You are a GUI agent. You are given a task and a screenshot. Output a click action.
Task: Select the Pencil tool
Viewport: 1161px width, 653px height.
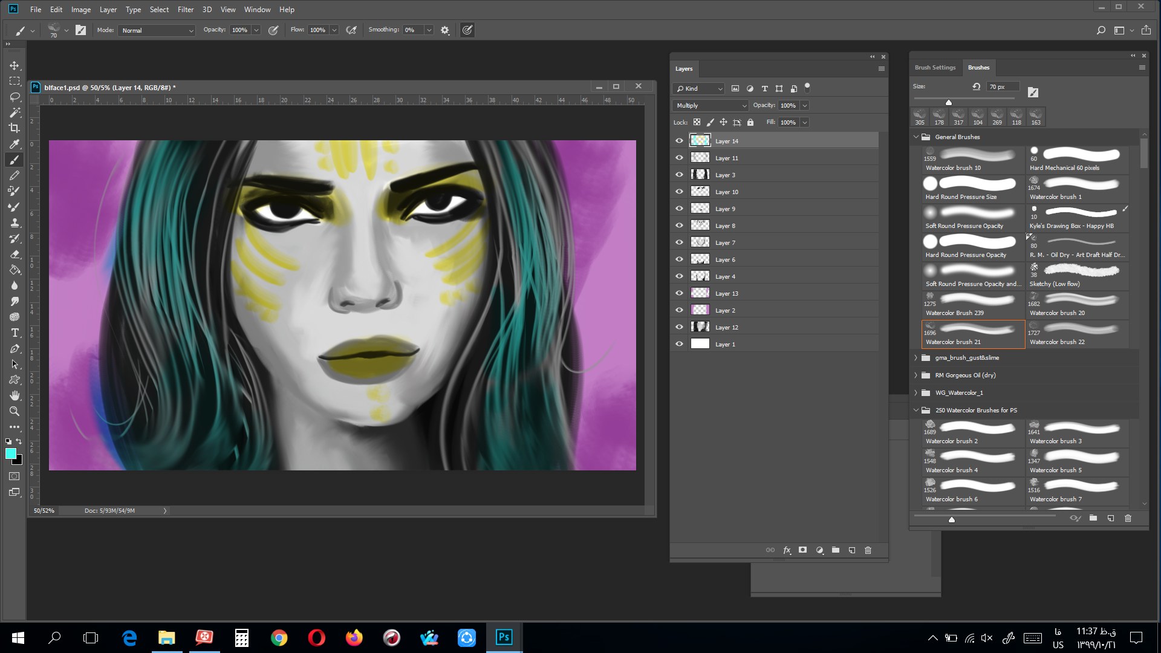[15, 175]
